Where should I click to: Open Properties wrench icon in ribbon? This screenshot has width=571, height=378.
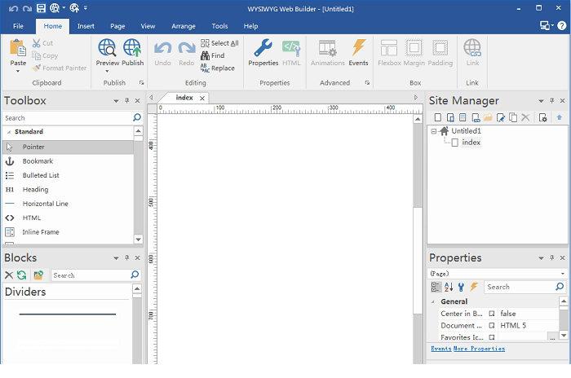tap(263, 48)
